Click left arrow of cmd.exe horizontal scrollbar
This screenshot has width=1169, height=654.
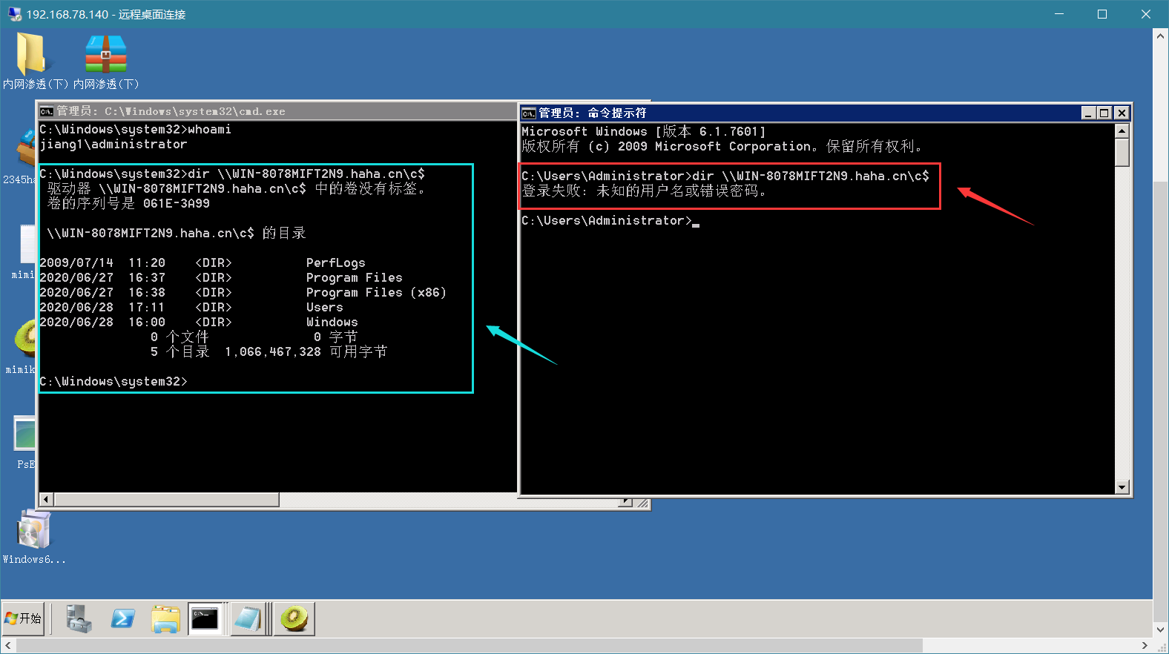pos(46,500)
